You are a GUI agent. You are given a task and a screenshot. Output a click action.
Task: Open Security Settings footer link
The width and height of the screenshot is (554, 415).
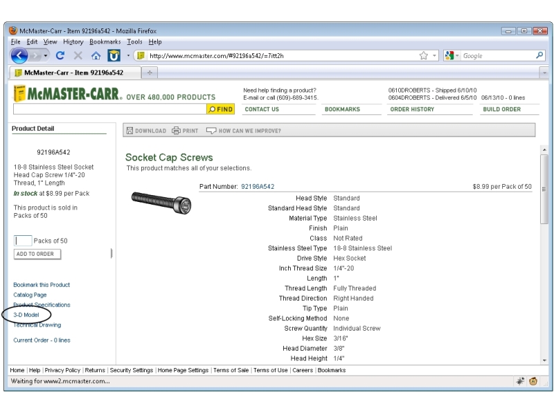pos(132,370)
